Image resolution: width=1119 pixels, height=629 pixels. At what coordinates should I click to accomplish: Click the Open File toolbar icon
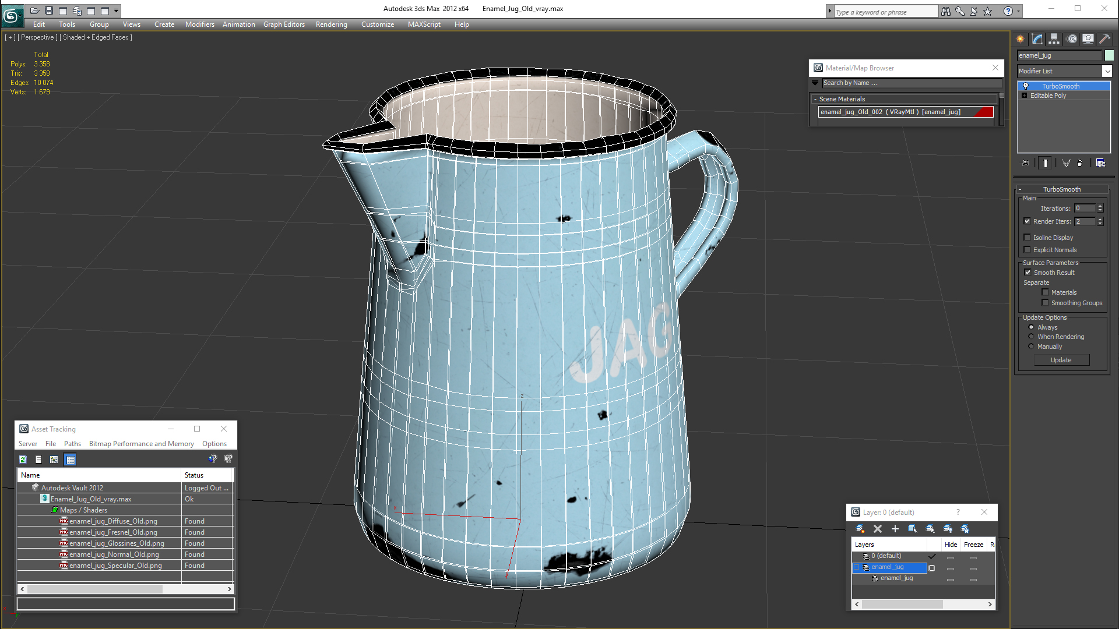35,10
